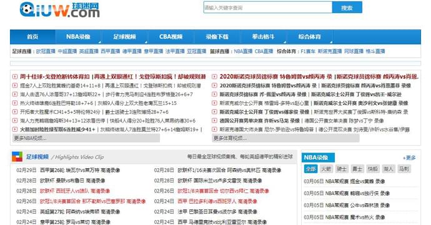Open the 西甲直播 live link

point(110,51)
